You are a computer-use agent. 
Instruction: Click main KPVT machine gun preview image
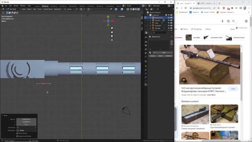[210, 65]
